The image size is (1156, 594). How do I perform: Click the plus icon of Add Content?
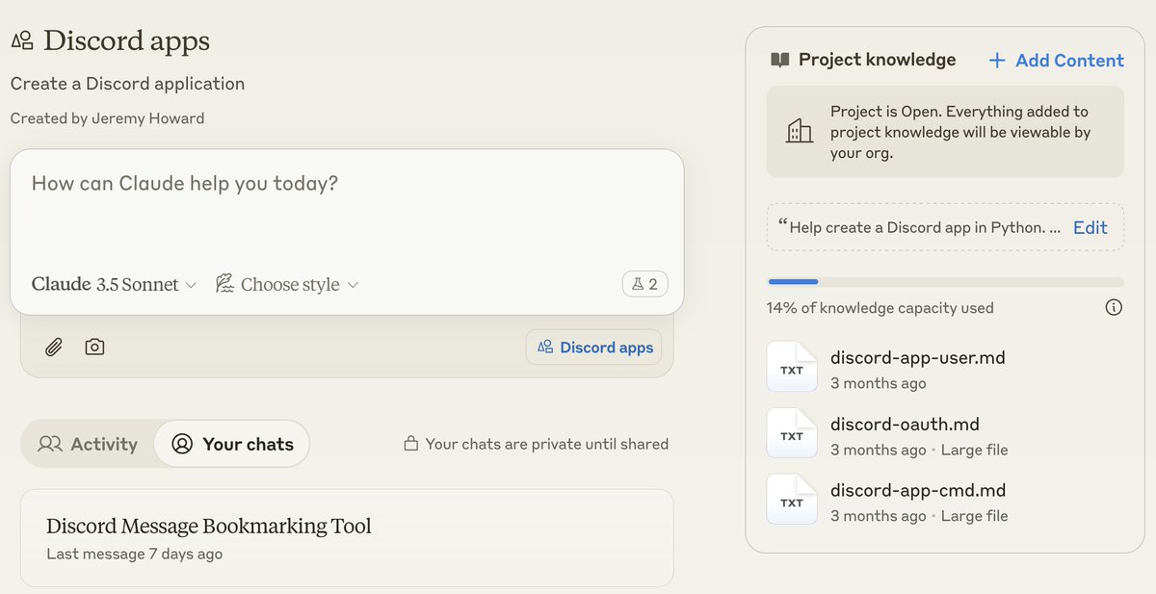click(997, 61)
